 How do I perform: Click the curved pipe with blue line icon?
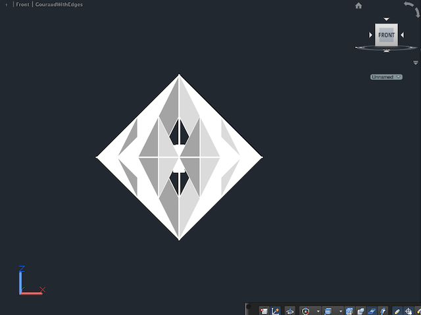383,311
